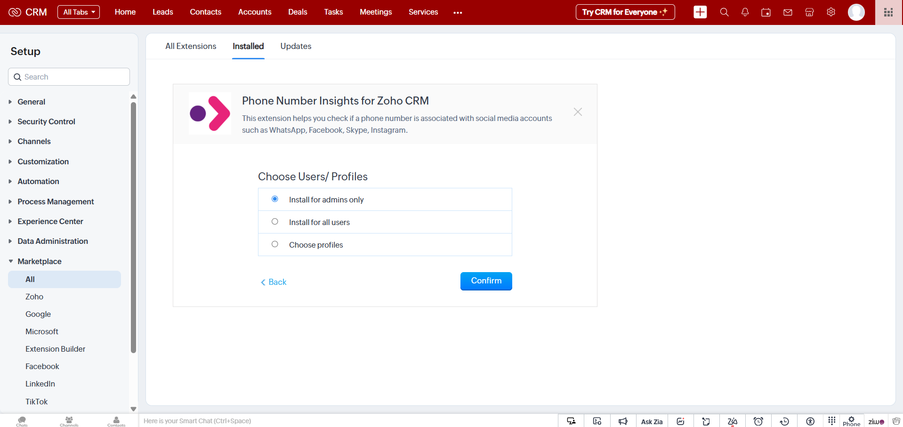
Task: Click the screen share presenter icon
Action: 571,421
